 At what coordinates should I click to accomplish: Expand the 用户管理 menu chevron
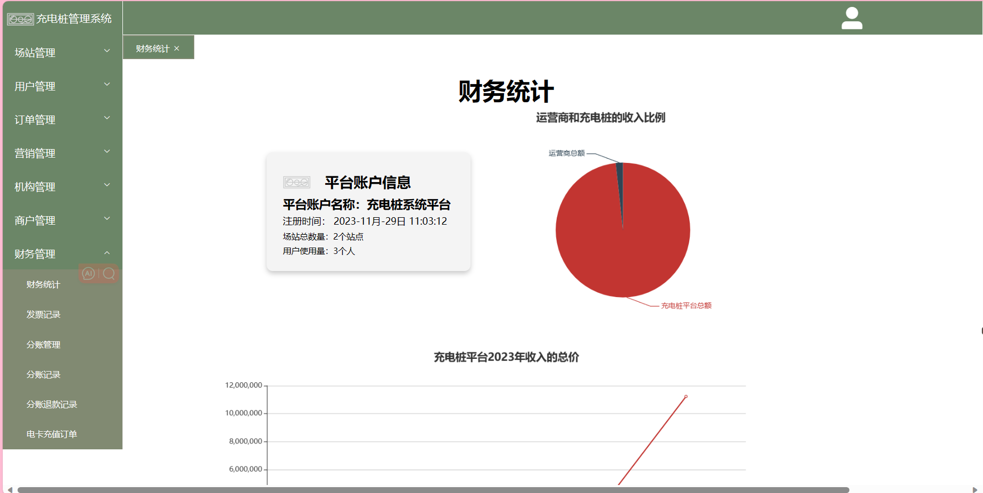click(x=107, y=85)
